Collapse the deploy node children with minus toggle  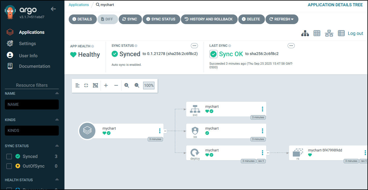(267, 153)
